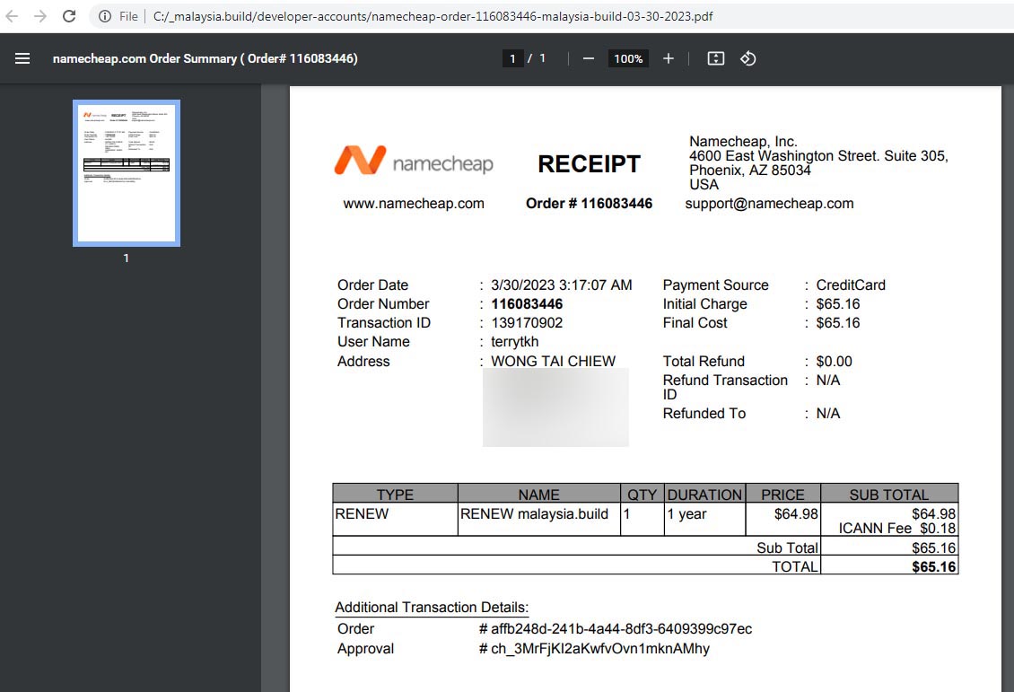Click QTY column header
The width and height of the screenshot is (1014, 692).
642,495
